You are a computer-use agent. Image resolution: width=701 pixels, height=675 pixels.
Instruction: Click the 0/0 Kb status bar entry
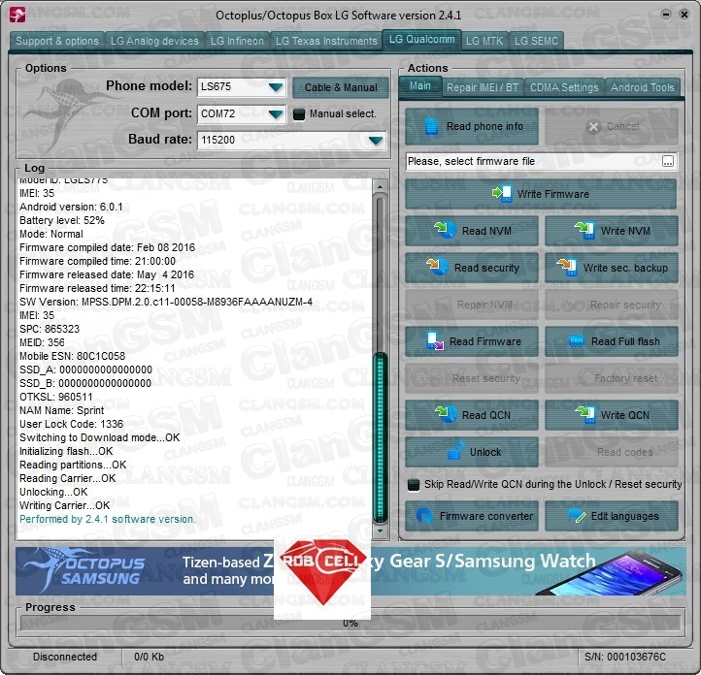coord(149,657)
